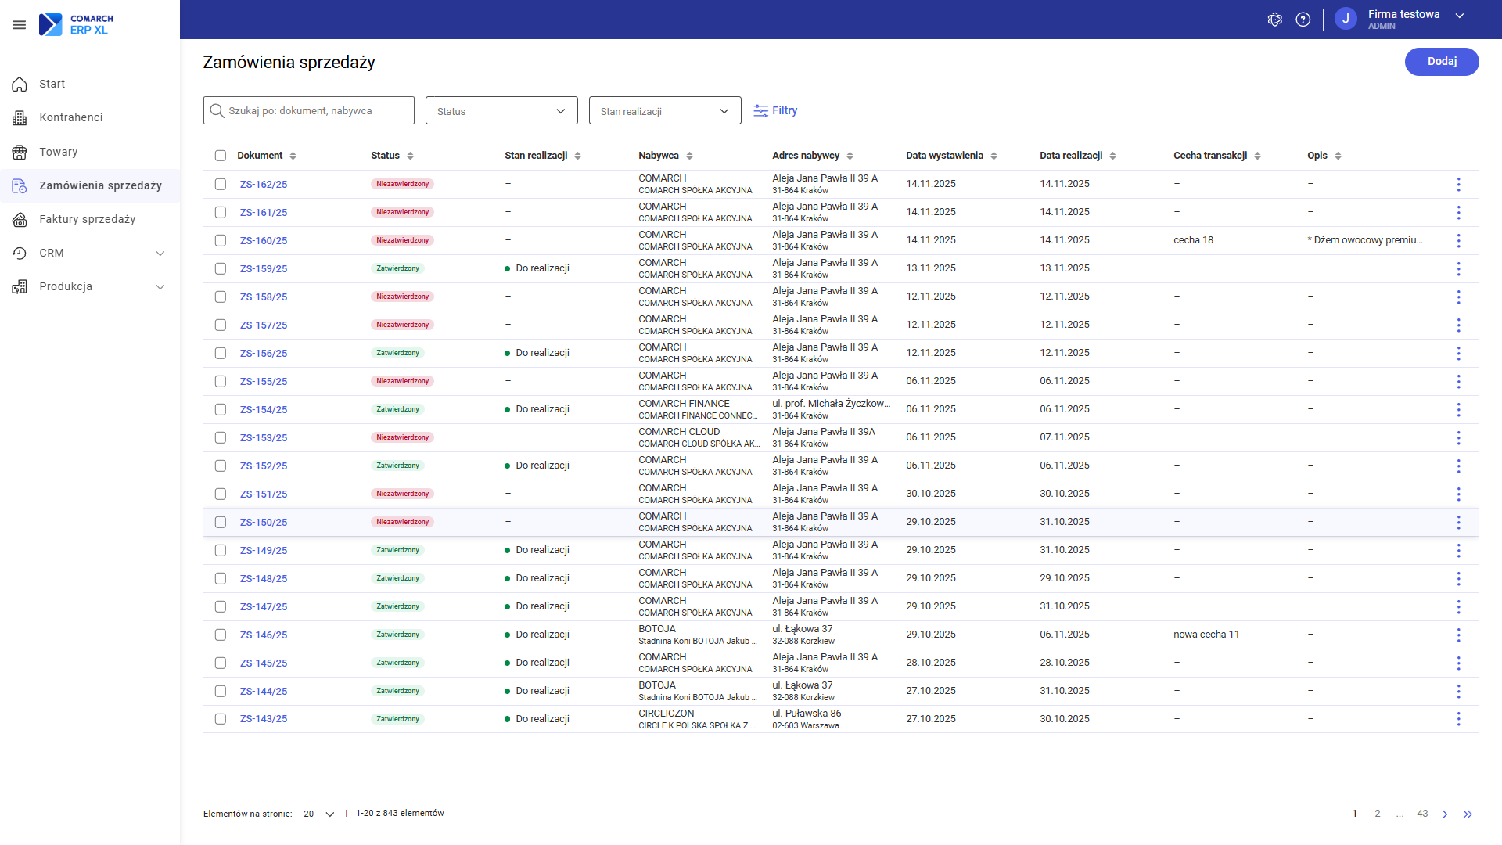Image resolution: width=1502 pixels, height=845 pixels.
Task: Jump to last page double arrow
Action: point(1468,814)
